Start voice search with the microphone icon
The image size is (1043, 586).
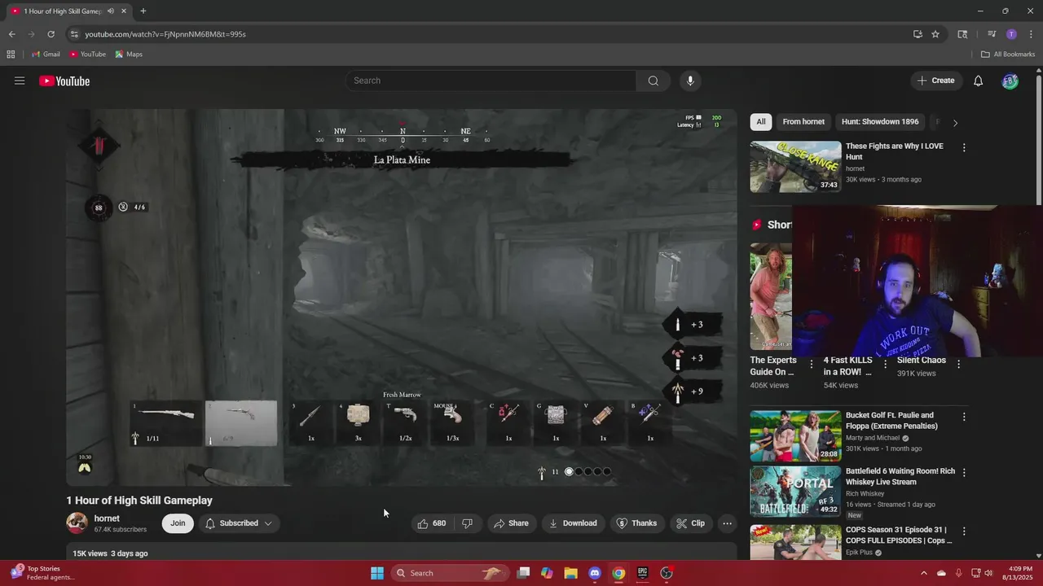point(690,81)
